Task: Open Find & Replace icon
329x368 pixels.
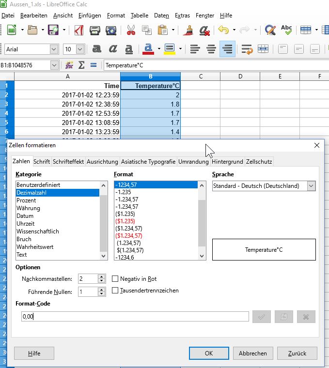Action: (270, 30)
